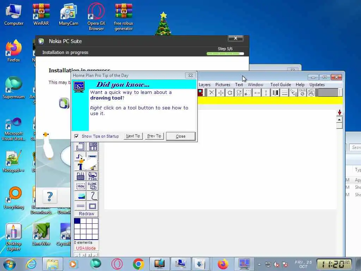Open the Windows Start orb
This screenshot has height=271, width=361.
(x=10, y=264)
